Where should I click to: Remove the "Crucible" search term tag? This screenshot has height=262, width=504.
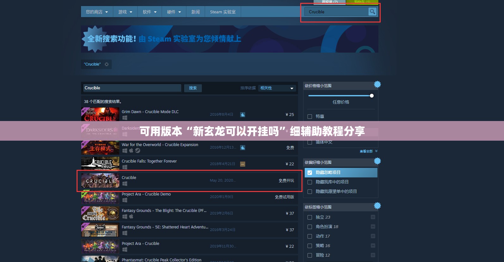[x=107, y=64]
